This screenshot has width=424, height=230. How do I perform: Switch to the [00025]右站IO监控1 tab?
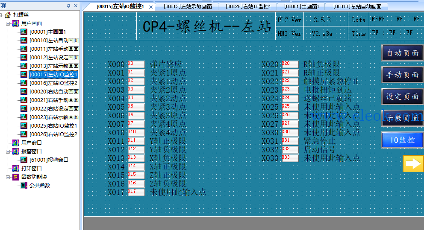(x=248, y=6)
